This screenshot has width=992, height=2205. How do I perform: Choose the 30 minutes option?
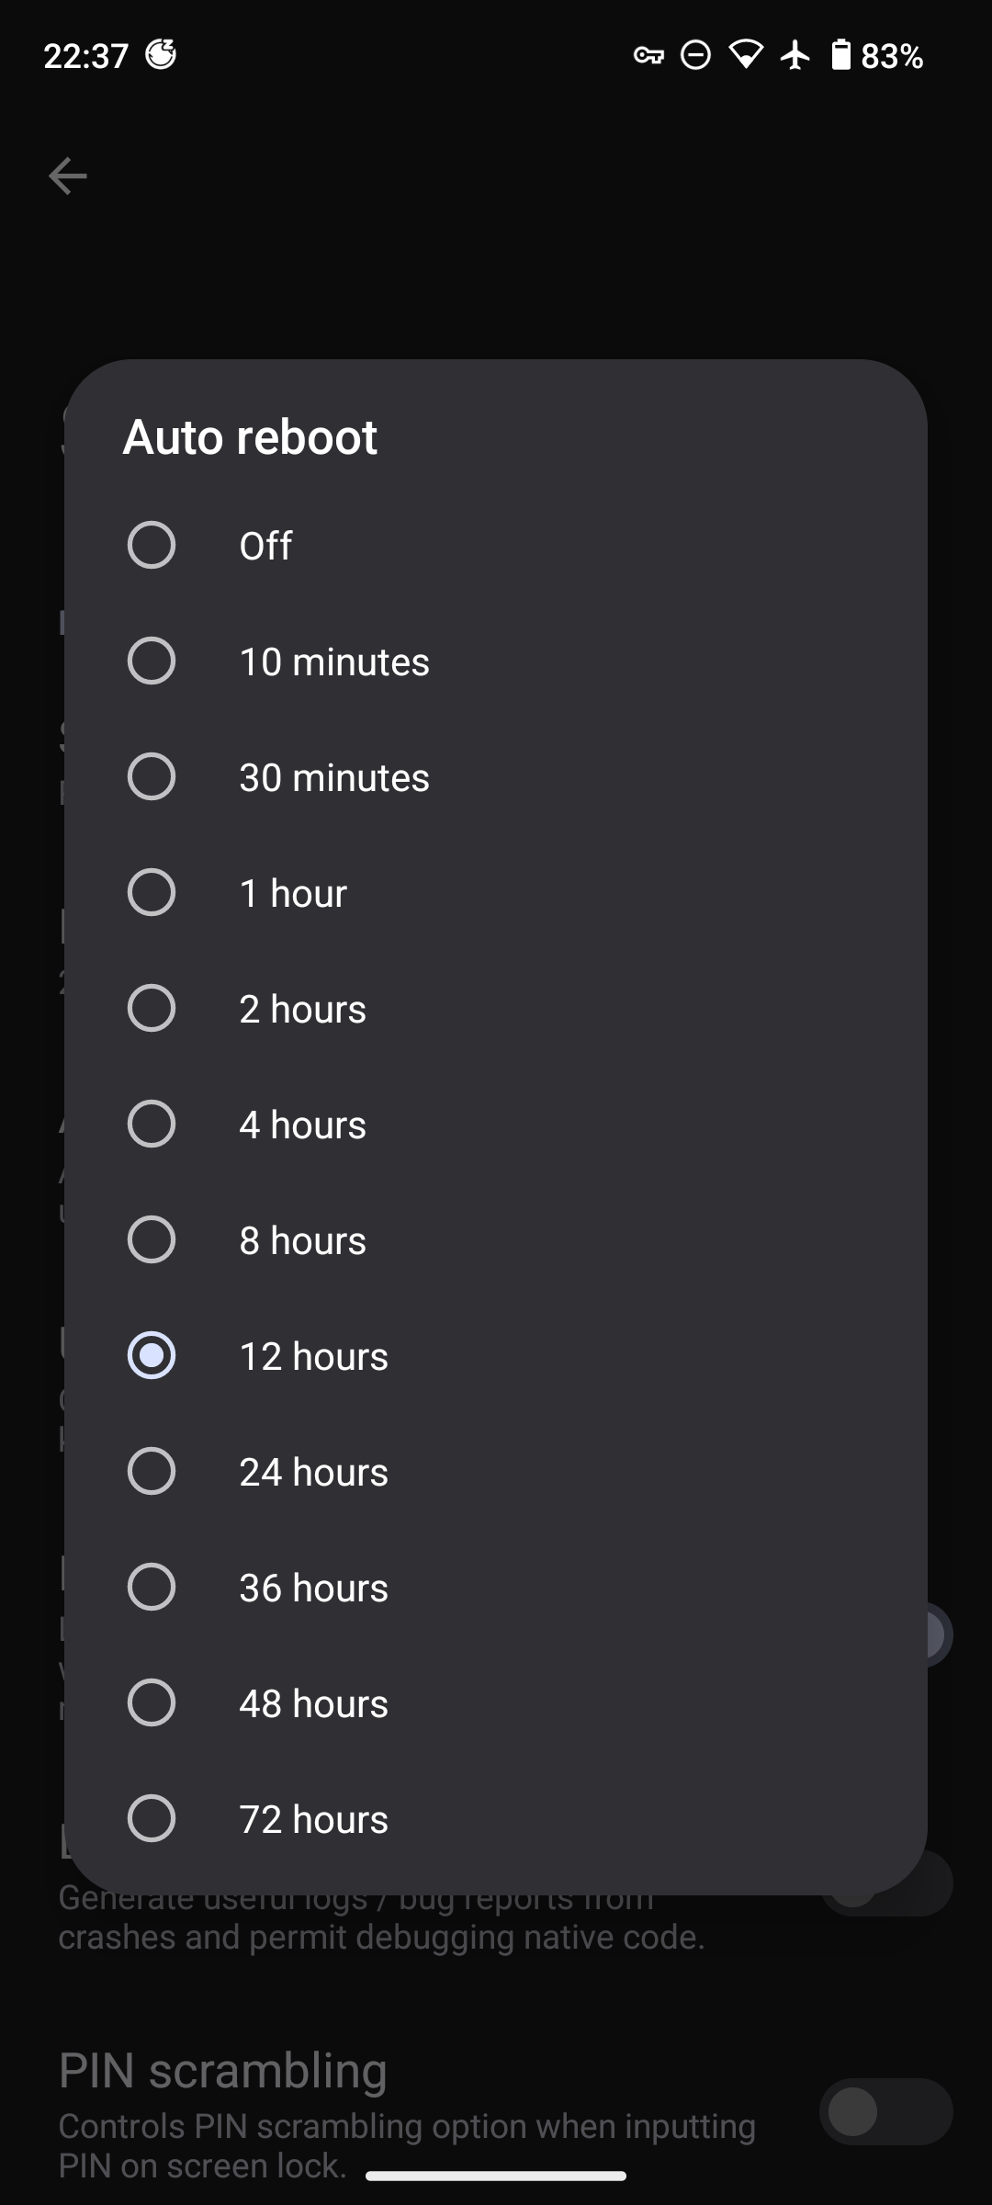pos(496,776)
